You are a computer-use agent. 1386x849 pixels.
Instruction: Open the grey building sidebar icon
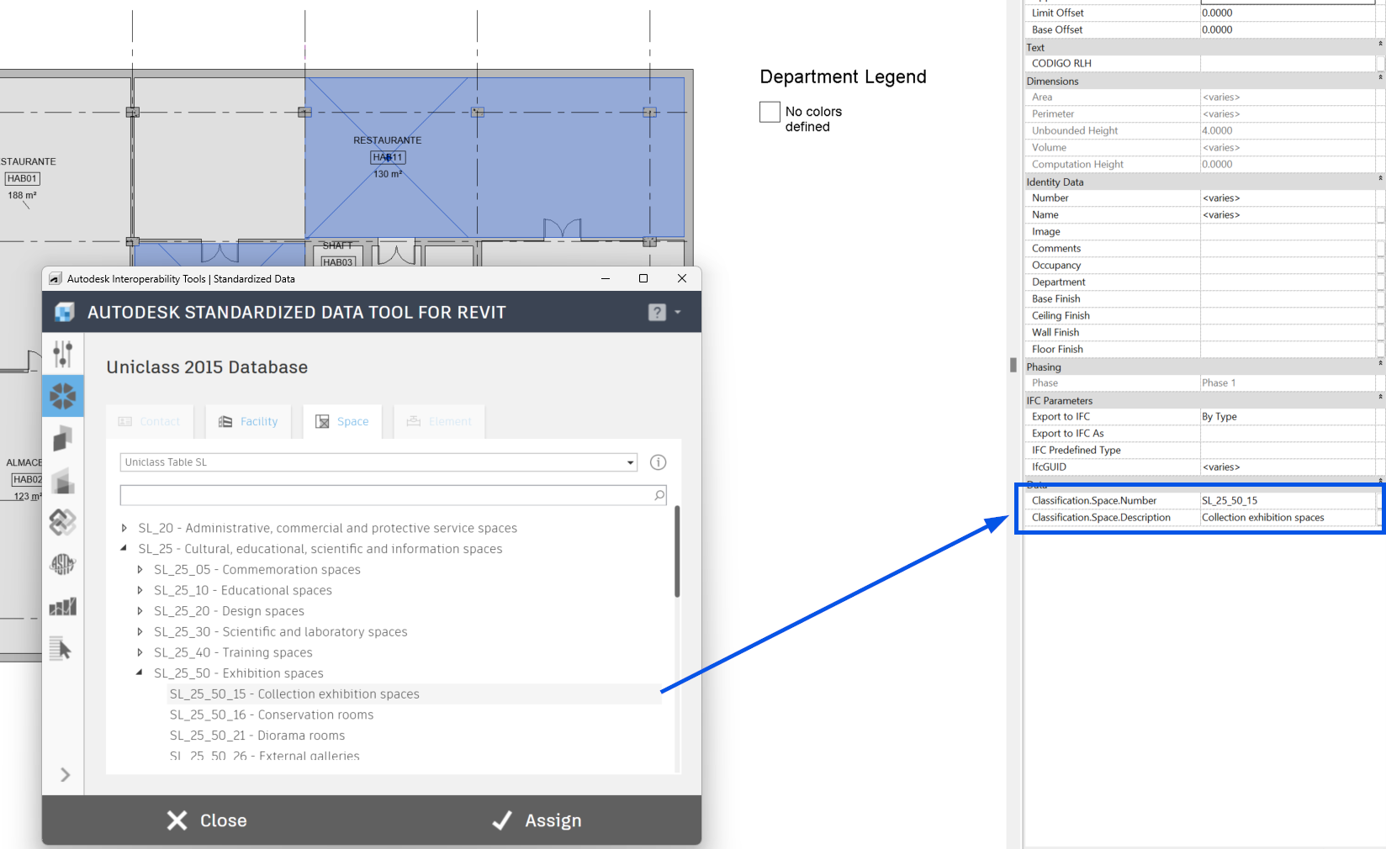pos(63,481)
